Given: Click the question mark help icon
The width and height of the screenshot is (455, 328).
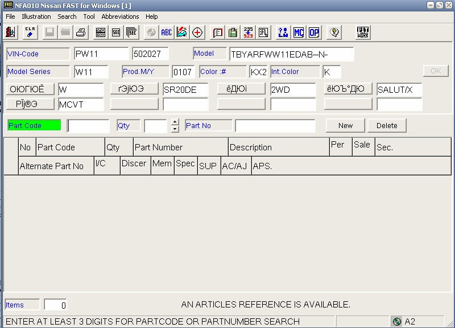Looking at the screenshot, I should point(334,32).
